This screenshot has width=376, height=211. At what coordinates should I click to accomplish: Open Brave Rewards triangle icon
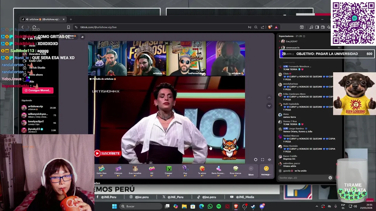(x=276, y=27)
